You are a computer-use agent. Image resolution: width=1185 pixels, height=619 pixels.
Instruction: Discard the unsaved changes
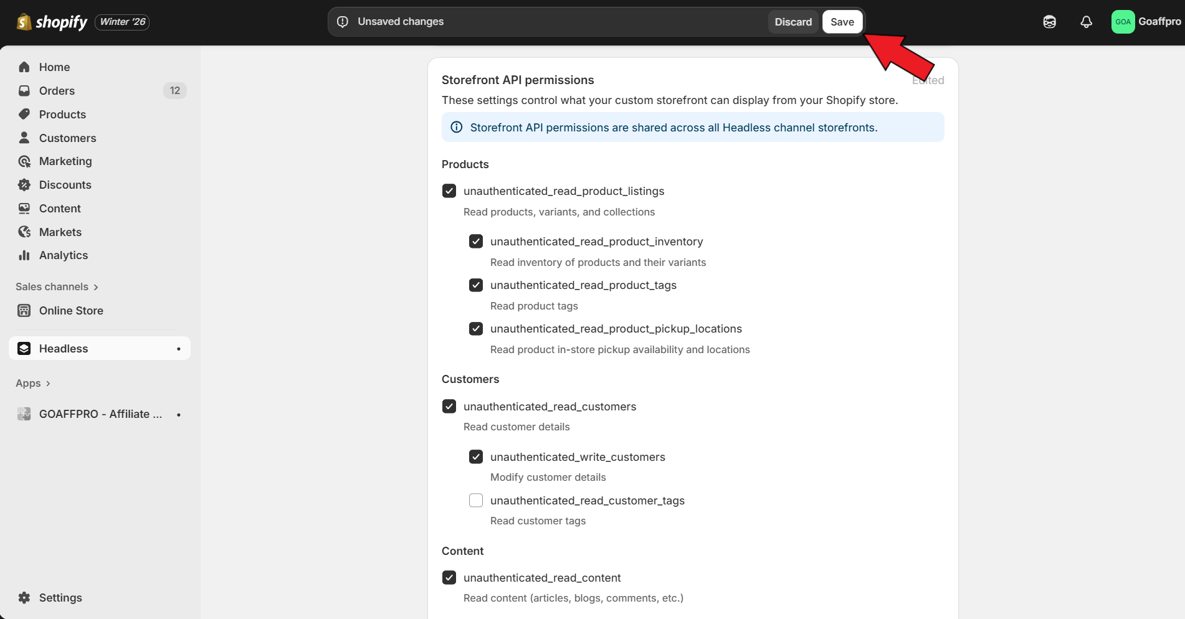792,22
